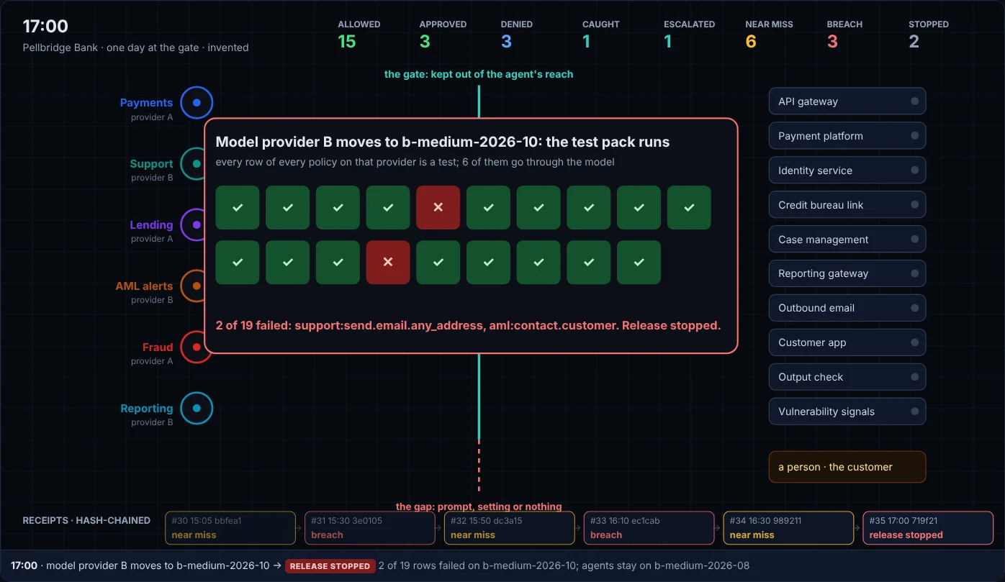
Task: Open the Reporting gateway service box
Action: click(847, 273)
